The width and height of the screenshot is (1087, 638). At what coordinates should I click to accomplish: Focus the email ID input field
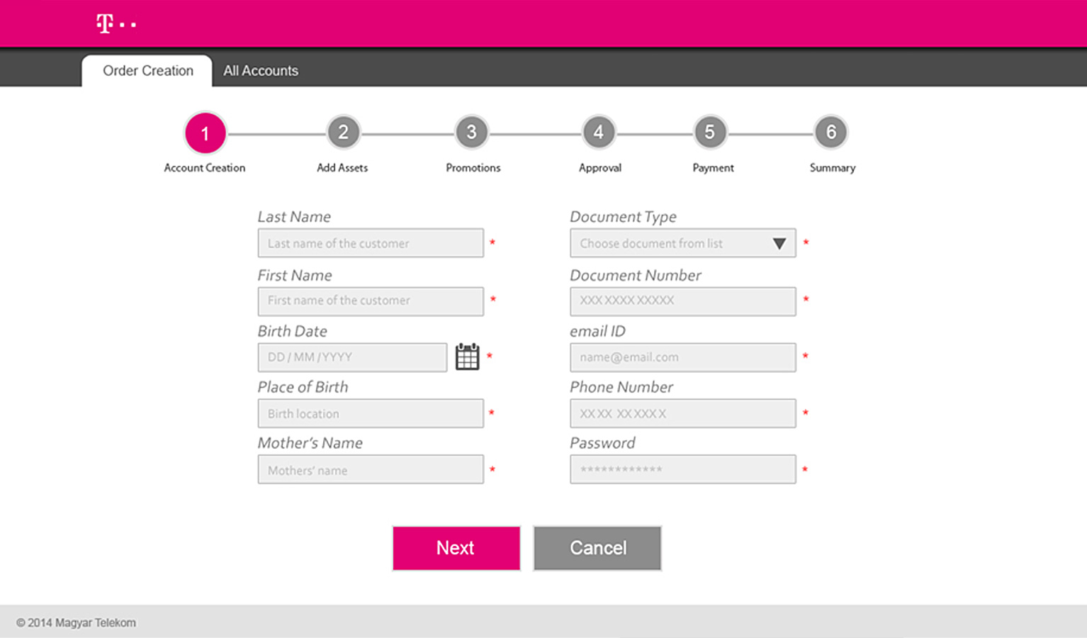click(682, 357)
